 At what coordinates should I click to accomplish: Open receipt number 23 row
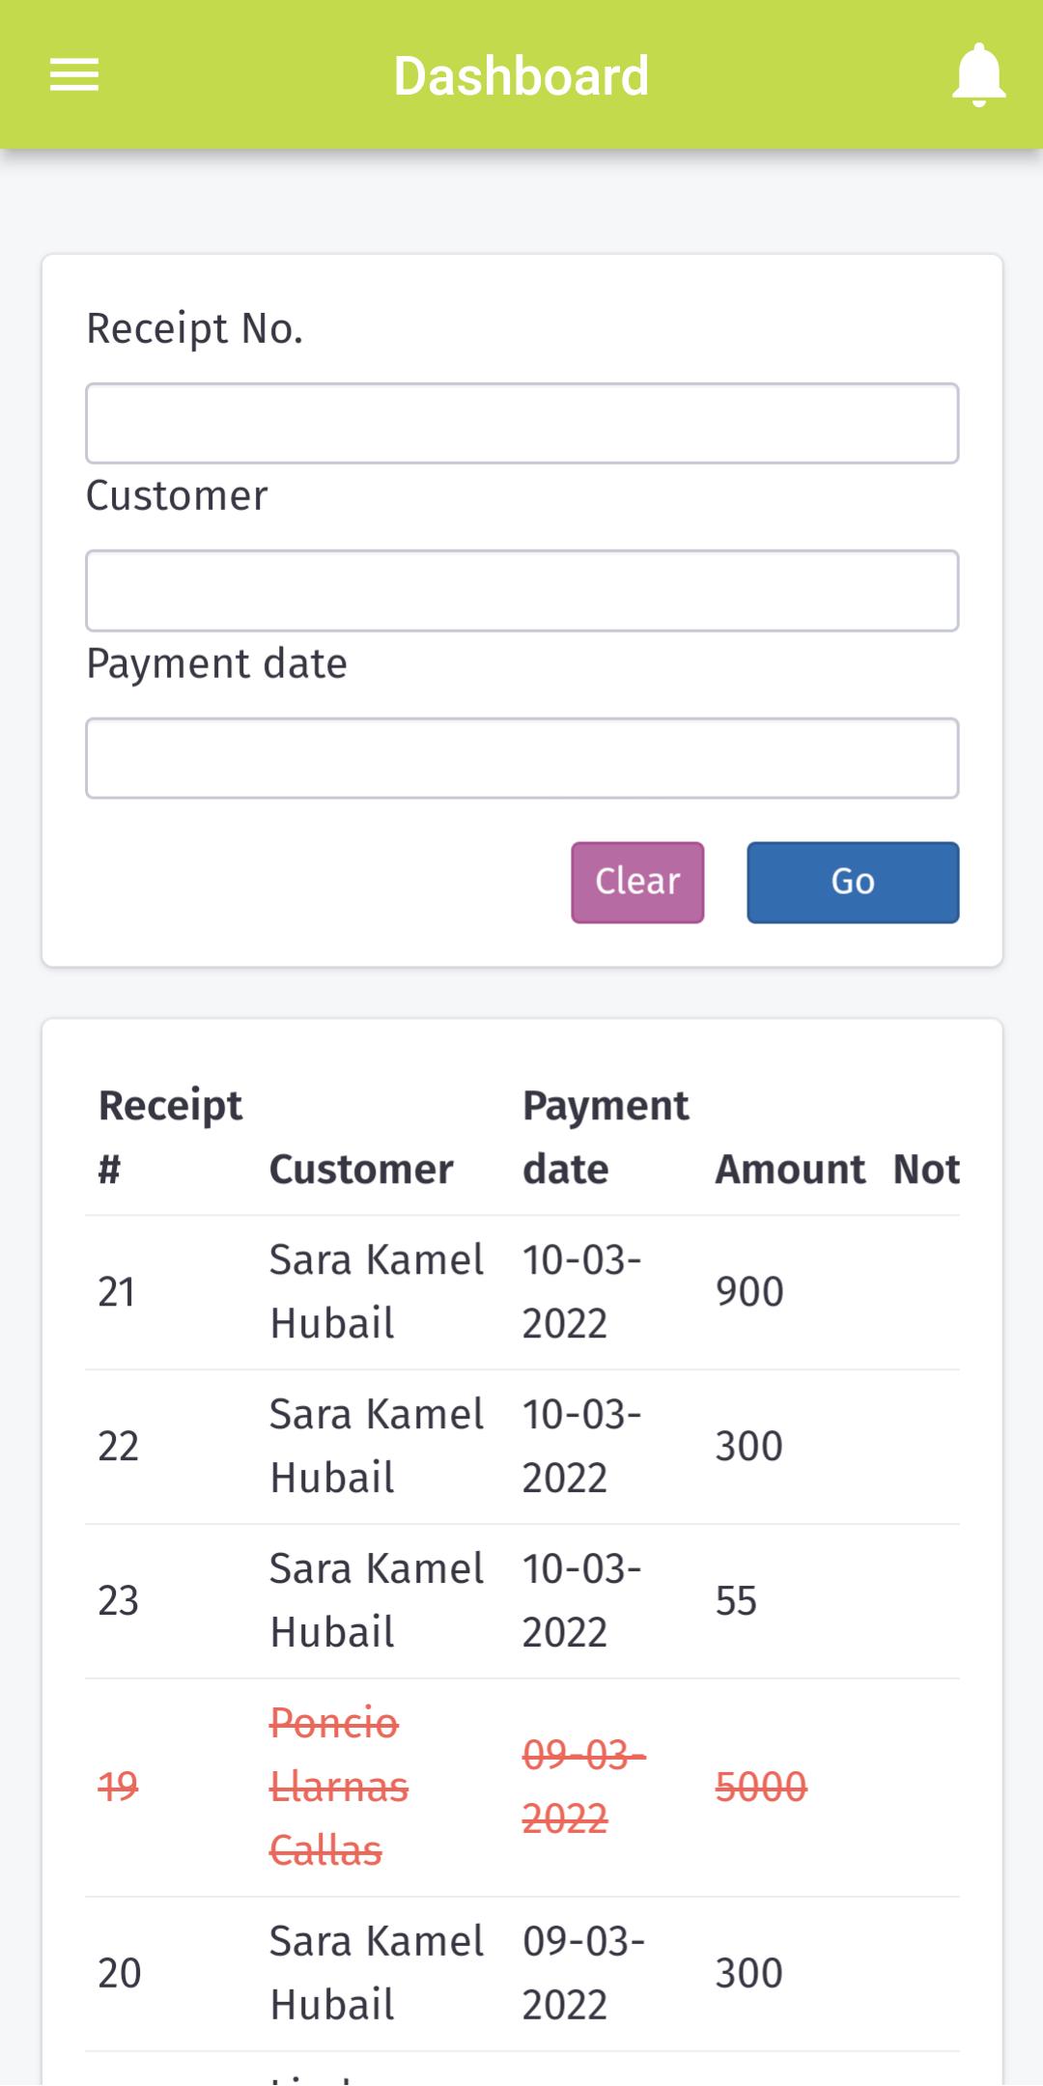coord(522,1601)
